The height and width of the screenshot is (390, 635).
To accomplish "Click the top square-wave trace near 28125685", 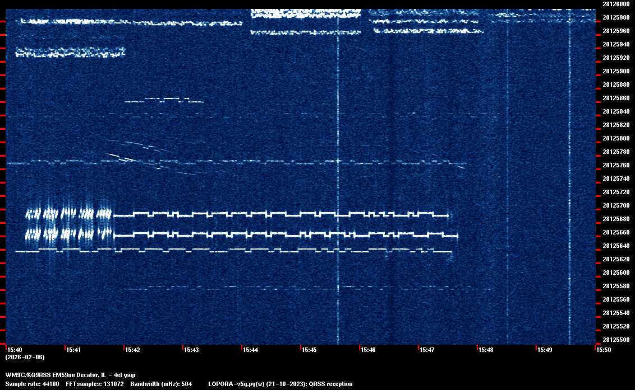I will [280, 214].
